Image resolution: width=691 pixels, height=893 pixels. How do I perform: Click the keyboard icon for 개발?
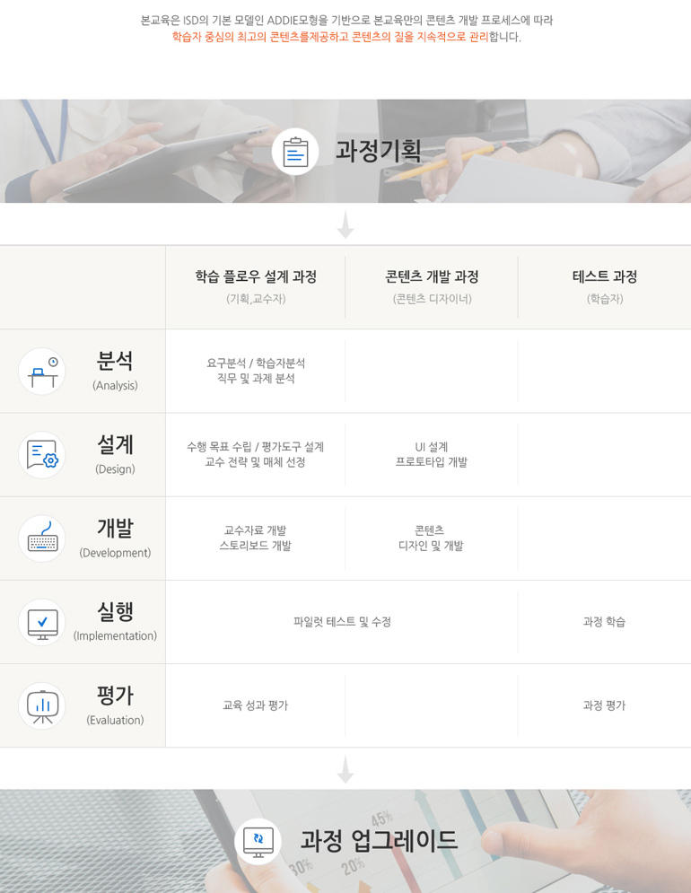[41, 538]
